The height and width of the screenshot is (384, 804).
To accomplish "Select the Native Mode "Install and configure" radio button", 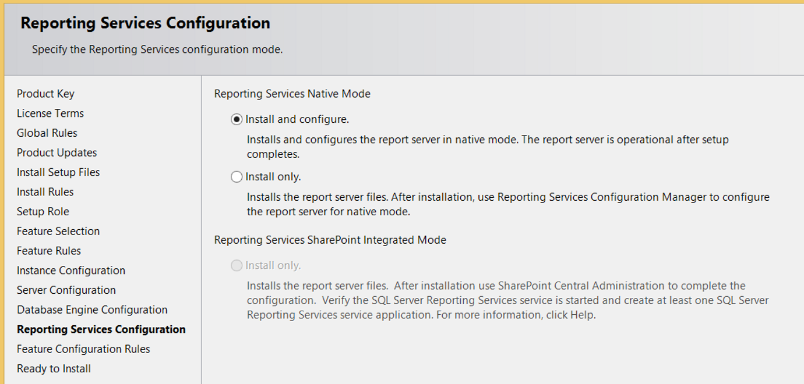I will coord(237,119).
